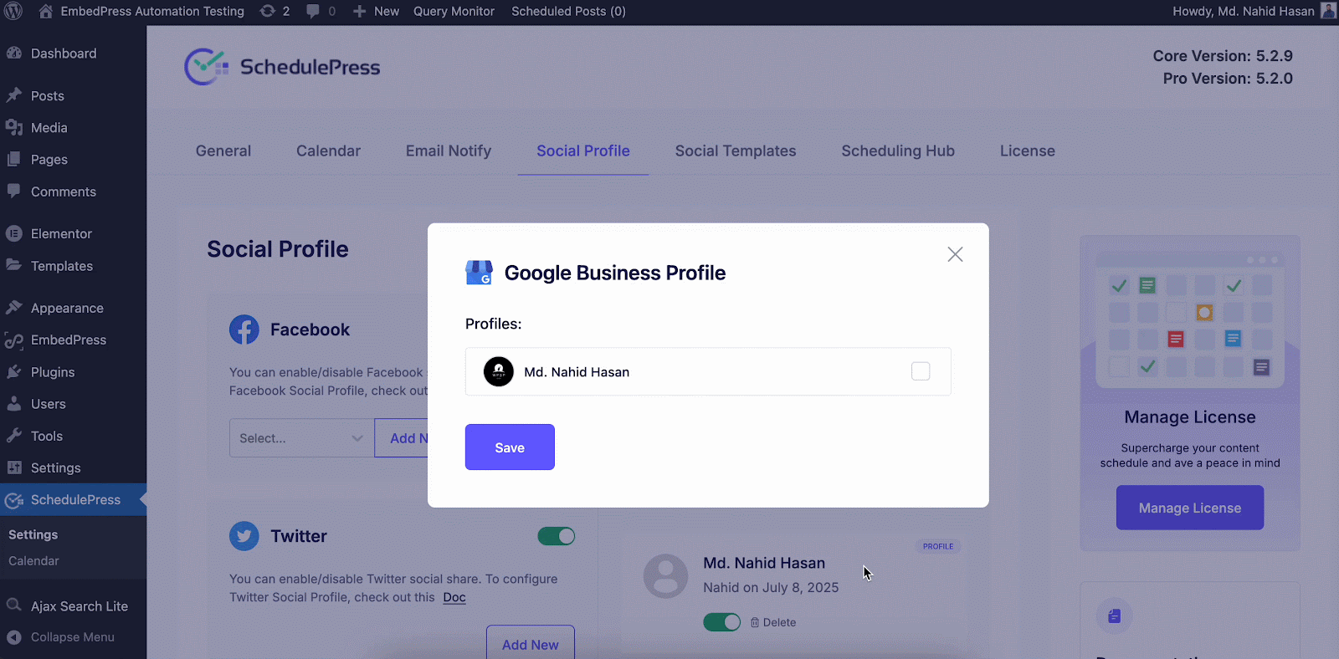
Task: Click the Settings icon in main sidebar
Action: 14,467
